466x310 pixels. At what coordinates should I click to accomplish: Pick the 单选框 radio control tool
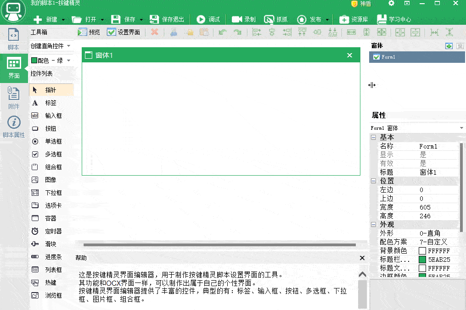[51, 141]
